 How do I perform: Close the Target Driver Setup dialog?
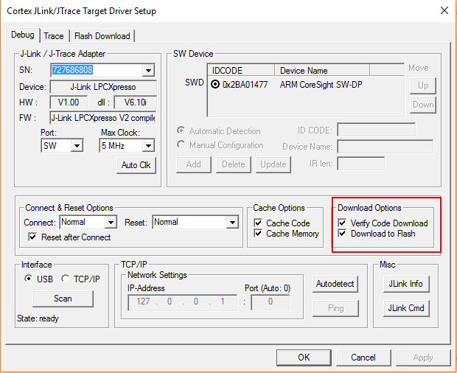(444, 11)
